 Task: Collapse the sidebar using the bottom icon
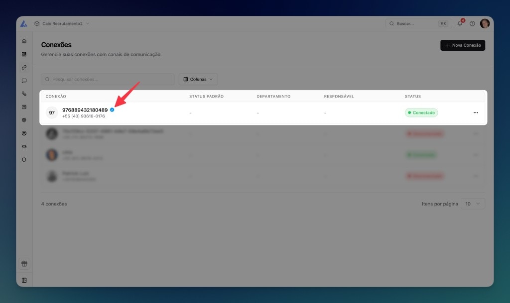(24, 280)
